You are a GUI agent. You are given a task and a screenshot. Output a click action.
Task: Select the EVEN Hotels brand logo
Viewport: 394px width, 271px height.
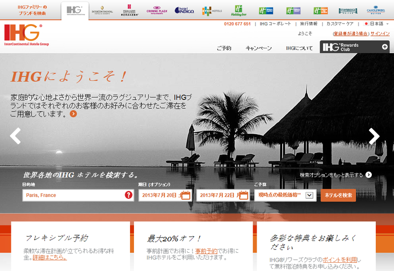(x=212, y=11)
